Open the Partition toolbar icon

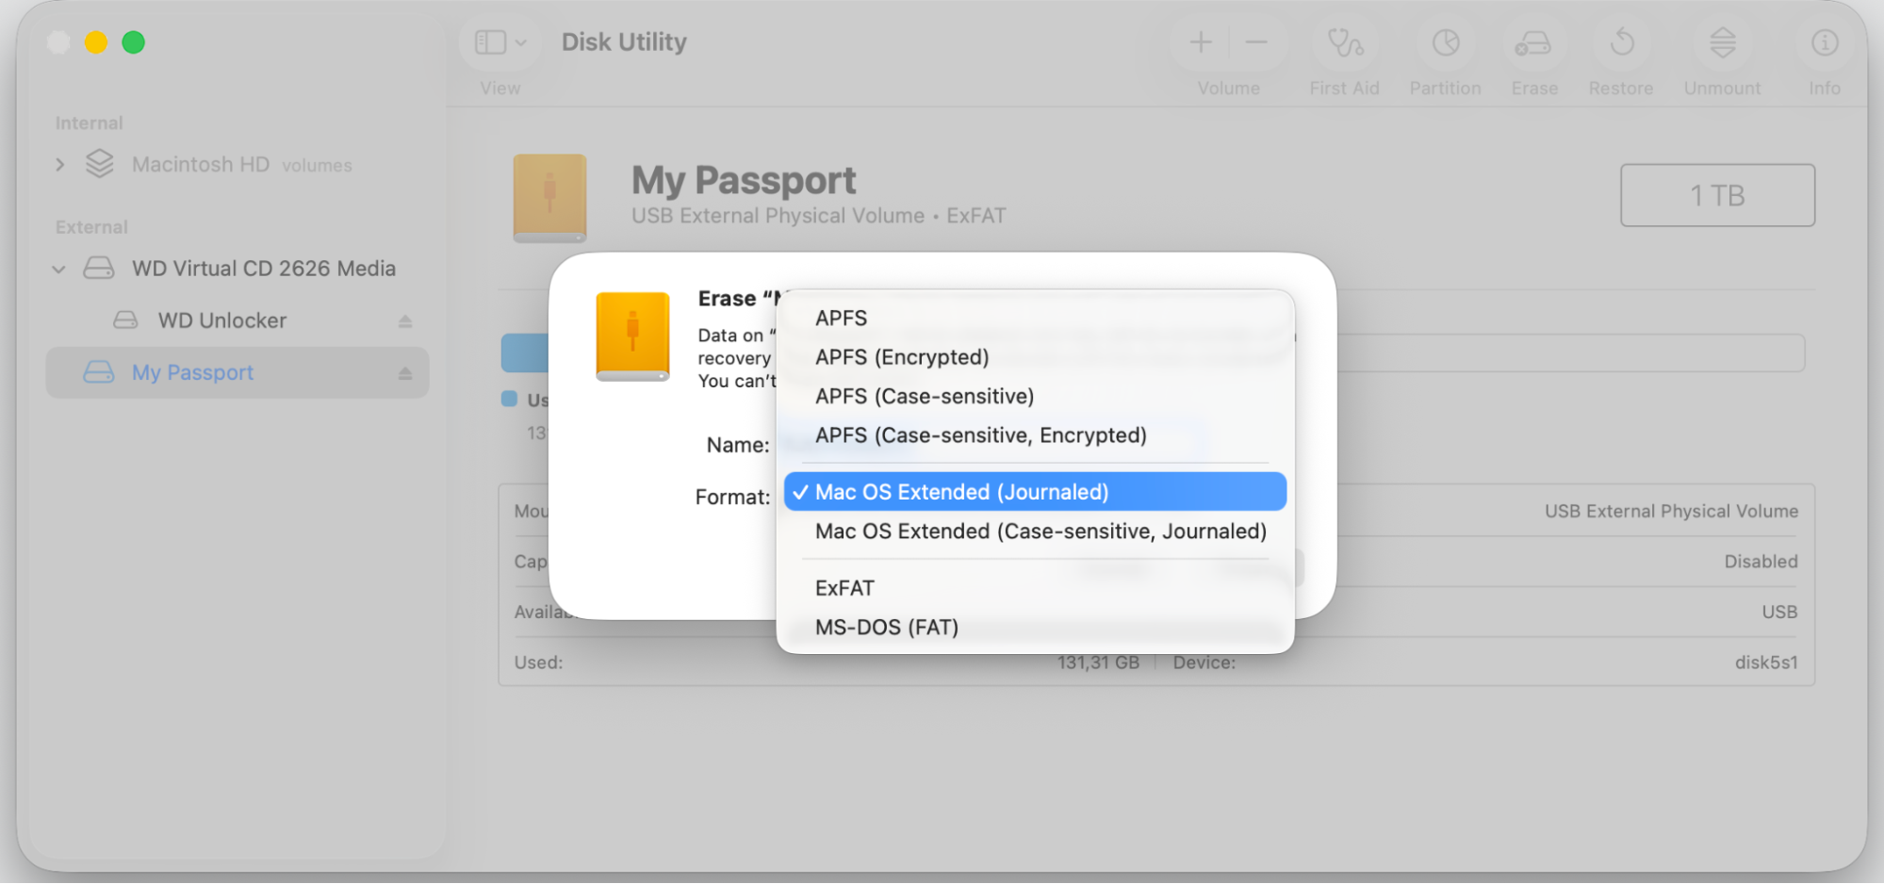[1446, 42]
